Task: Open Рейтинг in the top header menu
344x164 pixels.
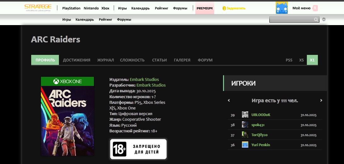Action: pos(162,8)
